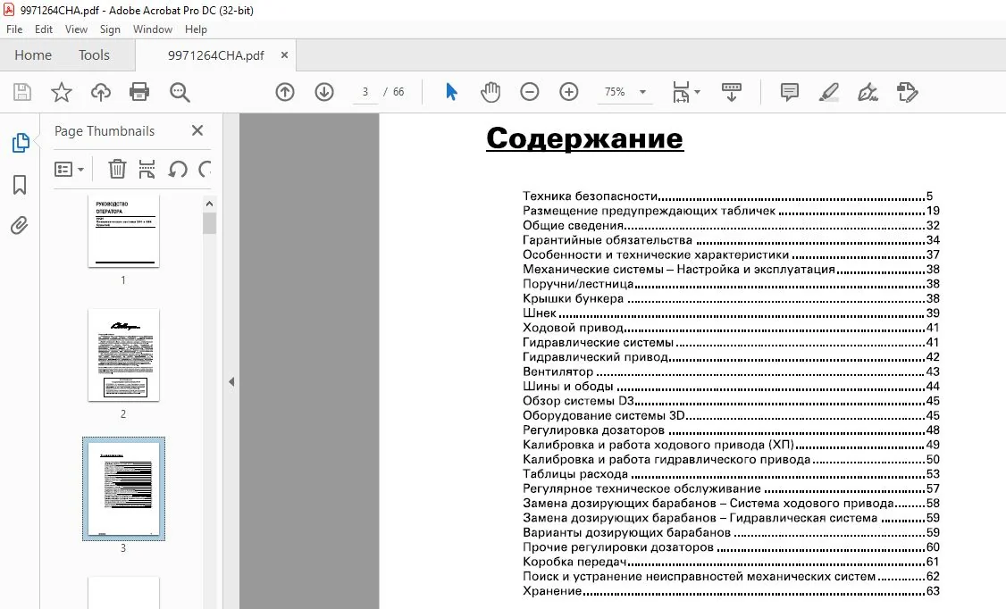The width and height of the screenshot is (1006, 609).
Task: Open contents entry Хранение
Action: point(731,591)
